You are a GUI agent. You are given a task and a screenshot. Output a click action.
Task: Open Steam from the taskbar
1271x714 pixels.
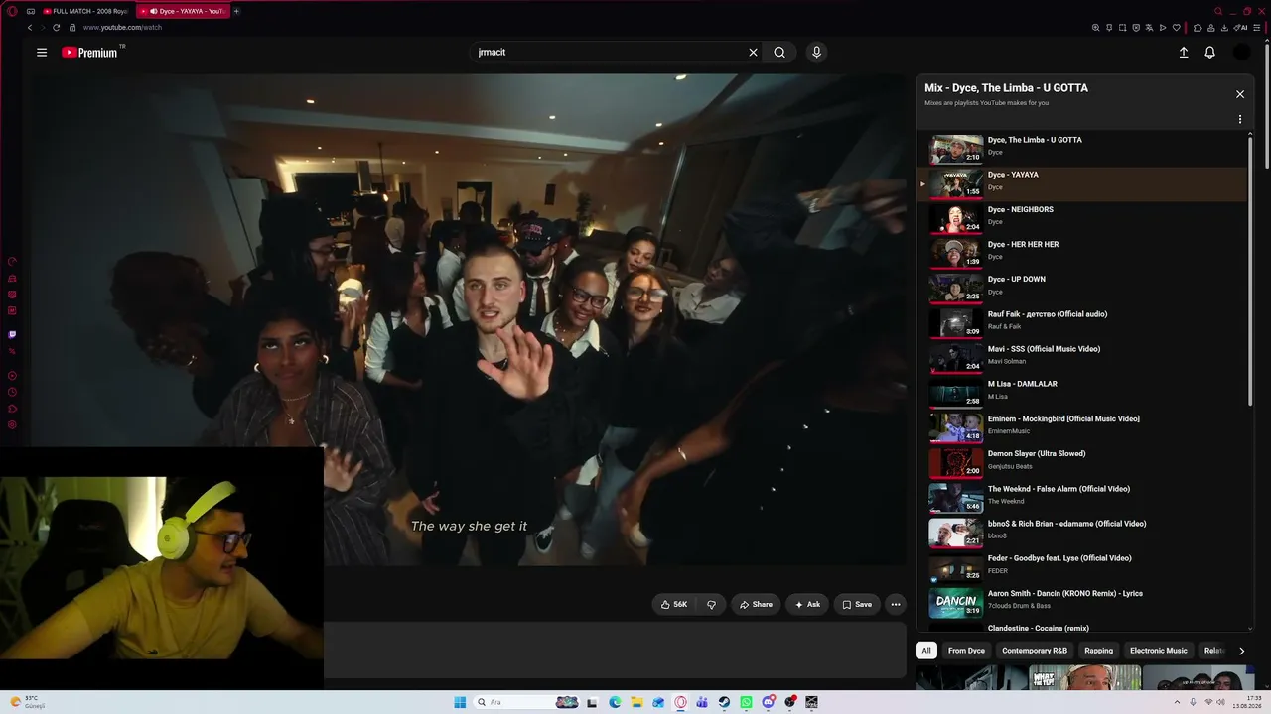(x=724, y=702)
